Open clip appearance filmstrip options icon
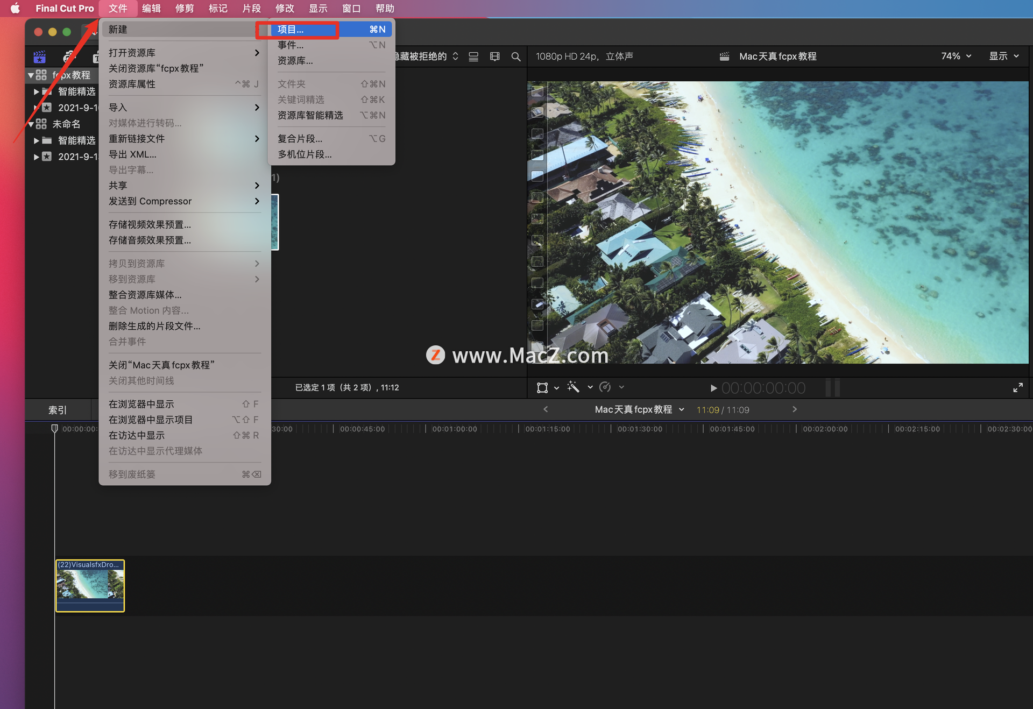The image size is (1033, 709). click(495, 56)
